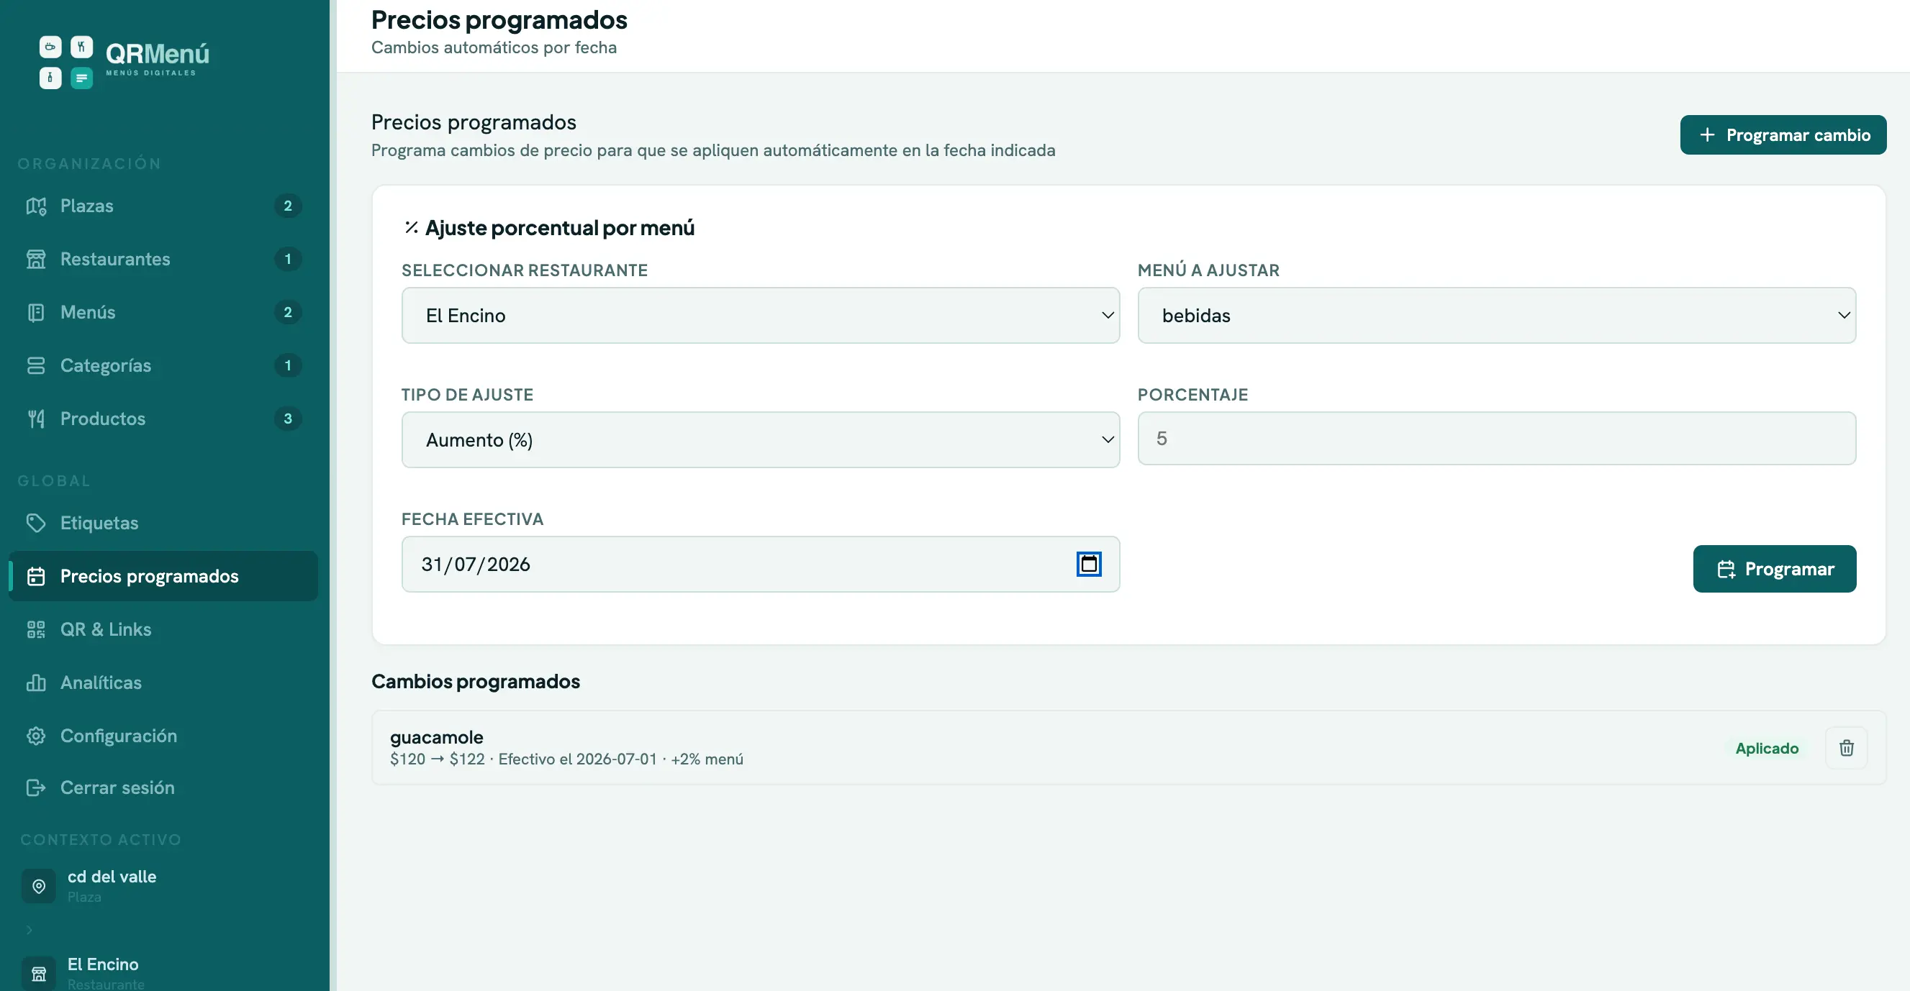The width and height of the screenshot is (1910, 991).
Task: Click the El Encino restaurant context icon
Action: (x=39, y=973)
